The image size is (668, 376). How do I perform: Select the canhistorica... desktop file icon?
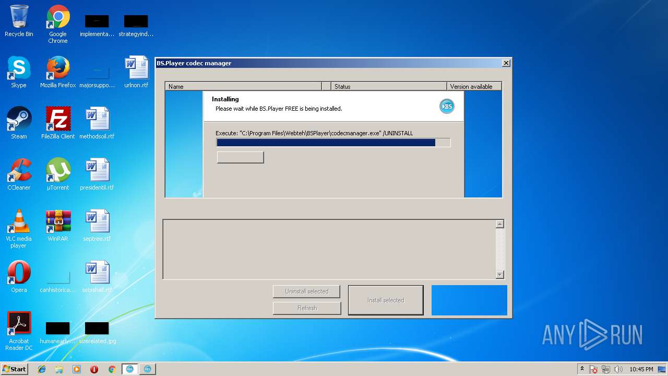coord(58,281)
